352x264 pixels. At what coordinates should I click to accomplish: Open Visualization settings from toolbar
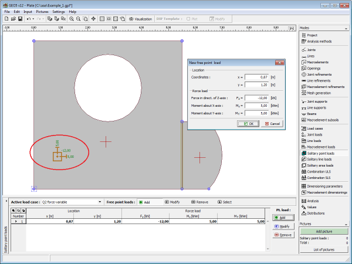(x=140, y=19)
